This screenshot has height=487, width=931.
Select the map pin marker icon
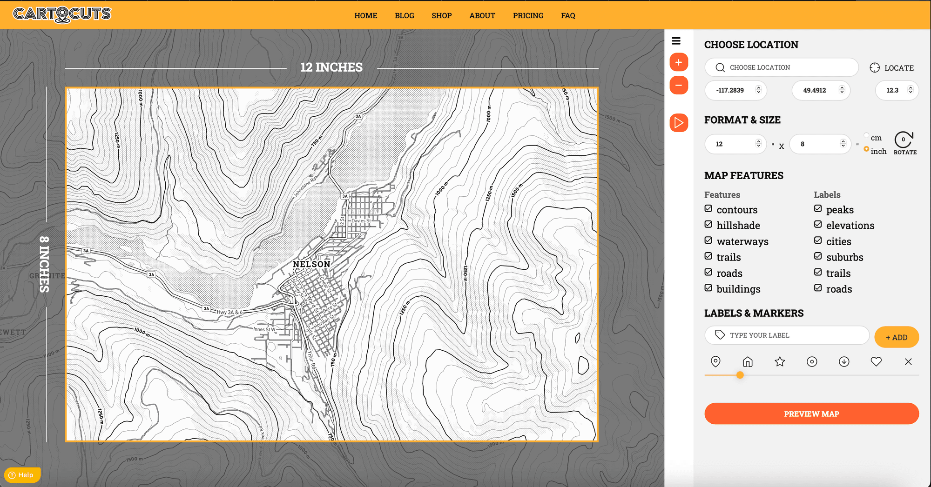(x=715, y=361)
